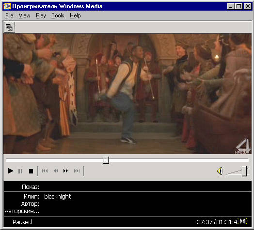Click the Rewind button
Image resolution: width=254 pixels, height=230 pixels.
tap(56, 171)
